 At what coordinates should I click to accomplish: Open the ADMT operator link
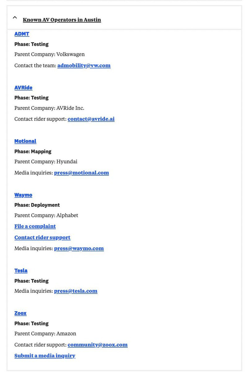coord(22,34)
